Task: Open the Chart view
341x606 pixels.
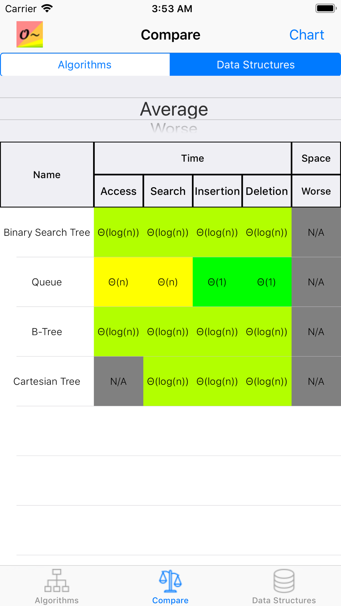Action: pyautogui.click(x=307, y=35)
